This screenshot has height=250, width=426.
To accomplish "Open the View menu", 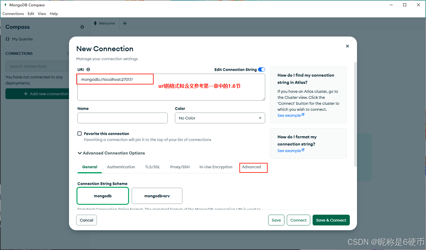I will pyautogui.click(x=42, y=14).
